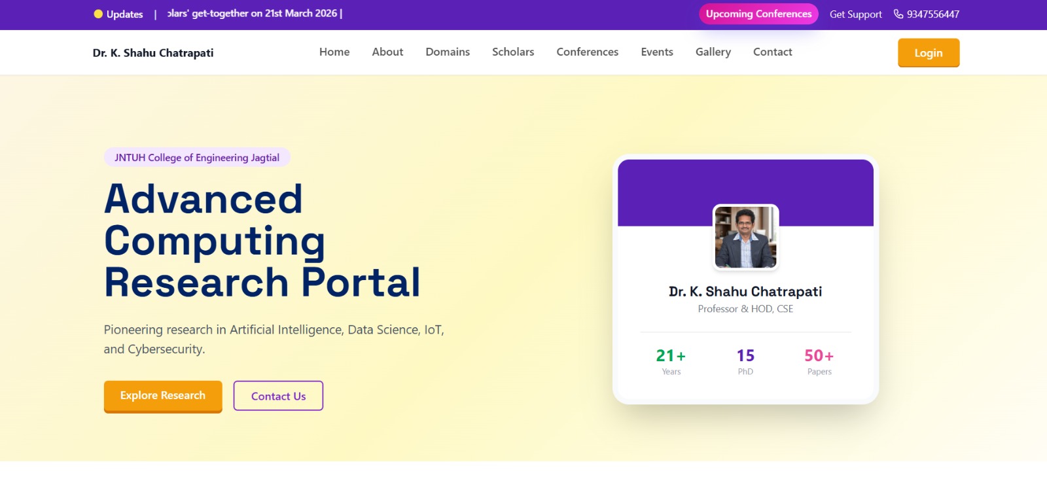Click the orange Login button

coord(929,52)
